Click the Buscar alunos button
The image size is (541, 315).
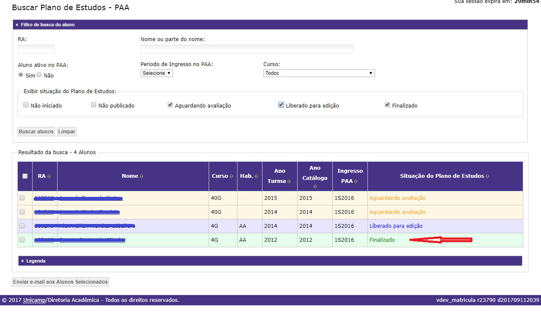coord(36,132)
